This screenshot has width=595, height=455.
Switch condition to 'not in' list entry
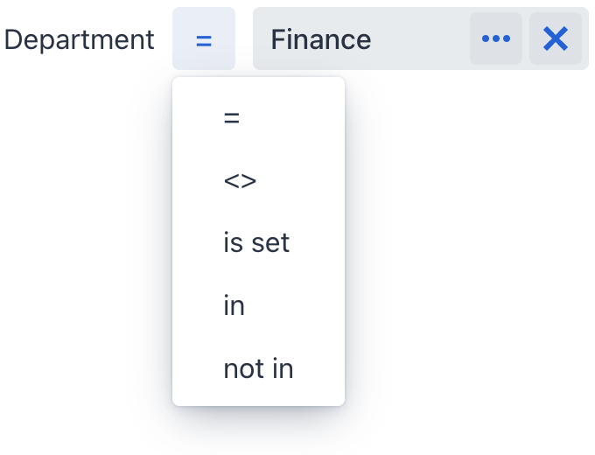pyautogui.click(x=258, y=369)
